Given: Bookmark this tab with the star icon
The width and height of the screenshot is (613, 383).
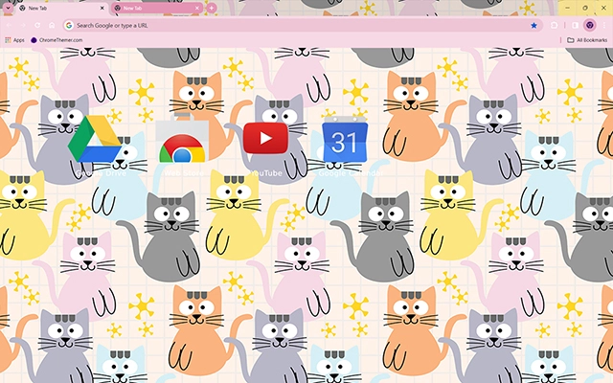Looking at the screenshot, I should [x=534, y=26].
